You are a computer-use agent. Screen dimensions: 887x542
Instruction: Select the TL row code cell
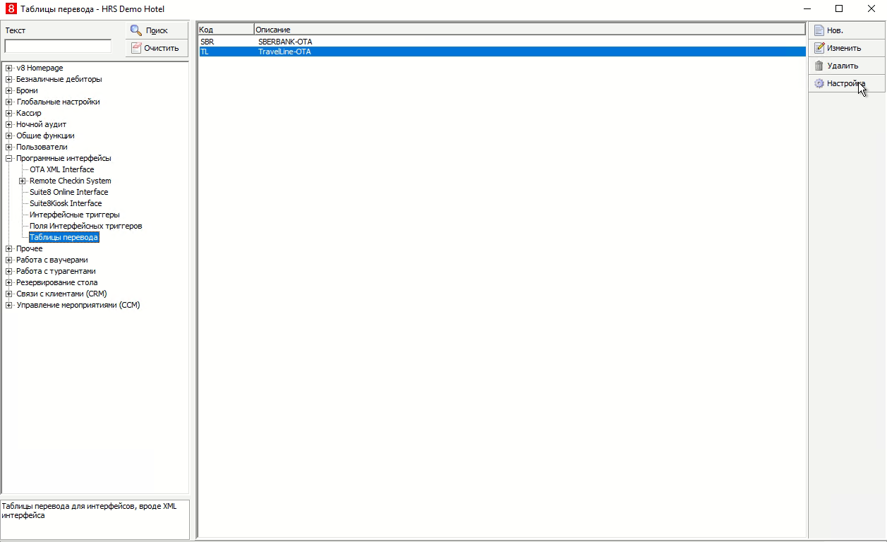pos(205,52)
